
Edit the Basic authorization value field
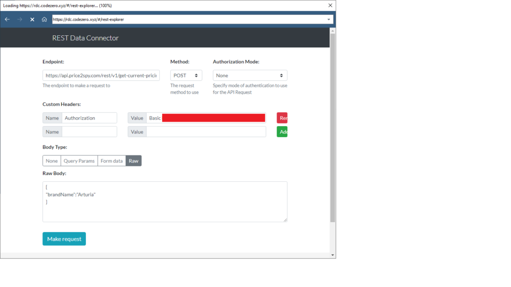[206, 118]
